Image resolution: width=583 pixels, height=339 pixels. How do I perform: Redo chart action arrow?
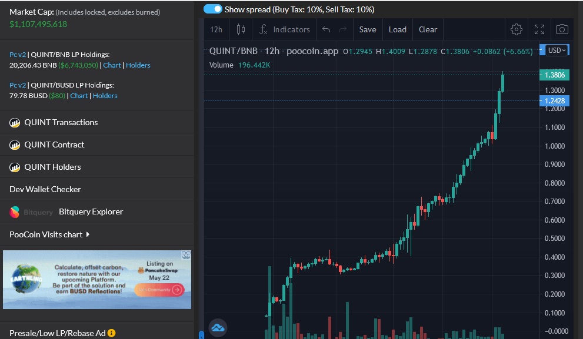343,30
